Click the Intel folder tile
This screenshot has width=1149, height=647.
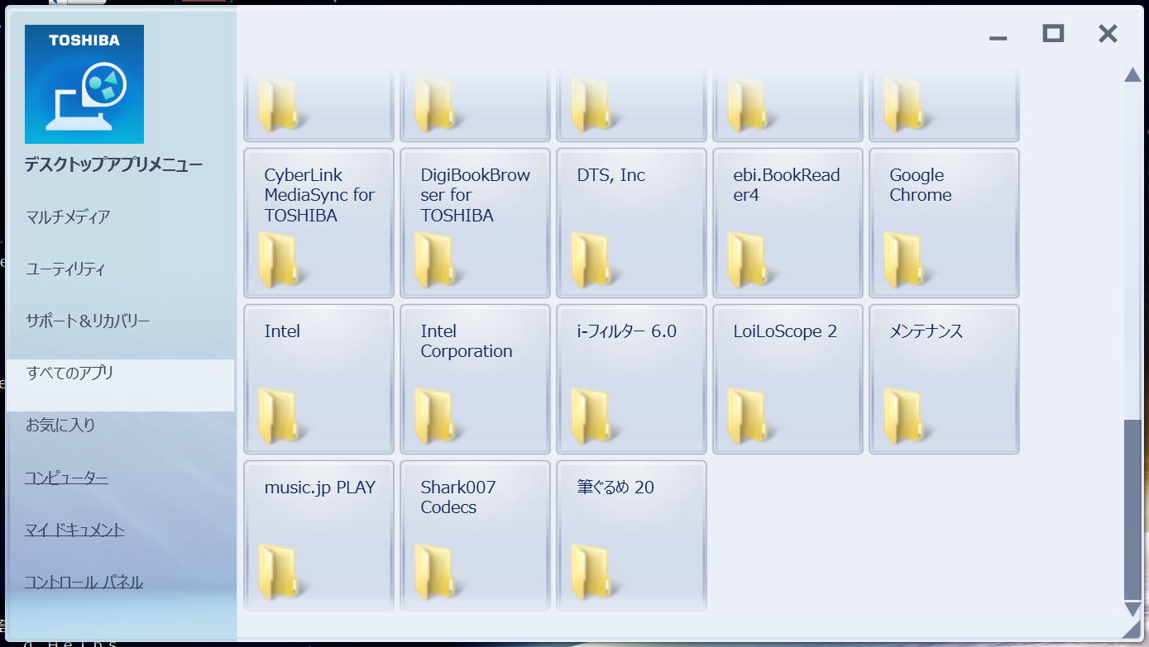[318, 379]
